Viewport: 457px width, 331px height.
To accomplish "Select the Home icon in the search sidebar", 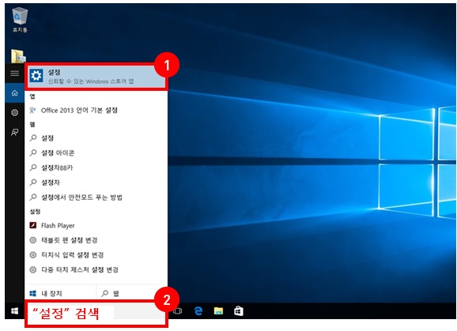I will click(x=14, y=93).
